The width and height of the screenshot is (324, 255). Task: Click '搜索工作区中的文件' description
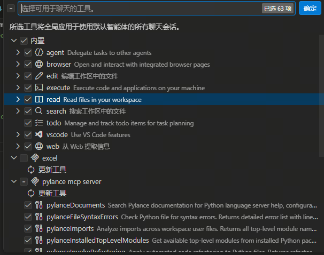pyautogui.click(x=97, y=111)
